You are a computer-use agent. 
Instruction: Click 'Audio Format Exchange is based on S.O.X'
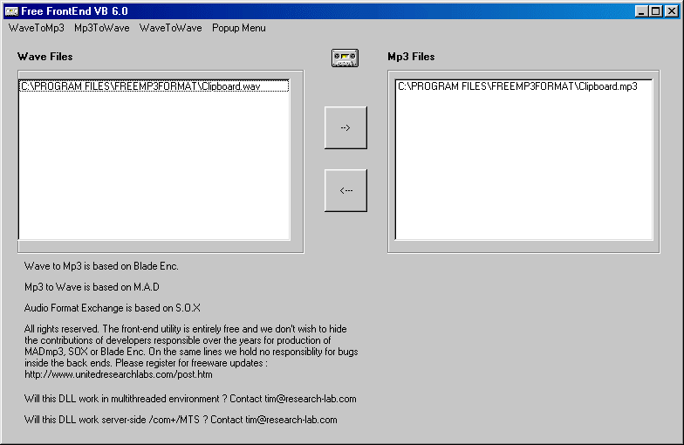(x=112, y=308)
